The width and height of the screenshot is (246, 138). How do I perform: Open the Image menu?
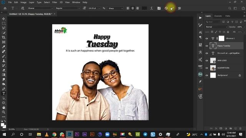[x=23, y=2]
